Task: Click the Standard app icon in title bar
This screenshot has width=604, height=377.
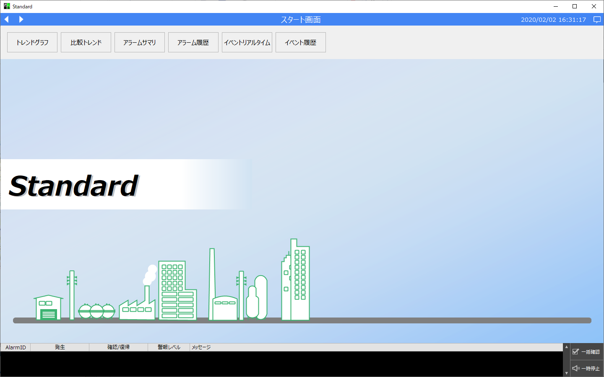Action: point(7,6)
